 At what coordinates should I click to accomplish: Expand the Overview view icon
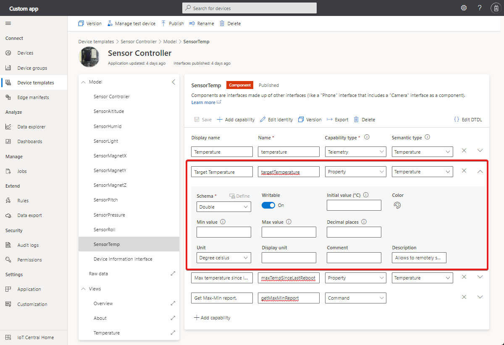click(x=173, y=303)
